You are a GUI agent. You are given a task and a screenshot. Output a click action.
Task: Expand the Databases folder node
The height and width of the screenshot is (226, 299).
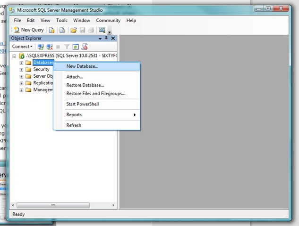tap(21, 63)
